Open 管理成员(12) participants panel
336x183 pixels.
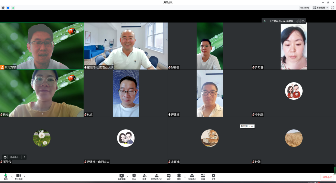[x=156, y=176]
